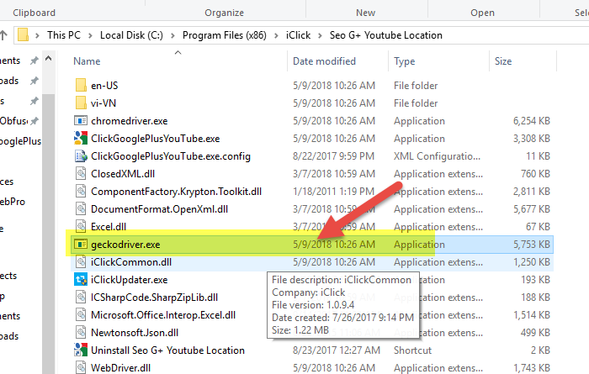Select Uninstall Seo G+ Youtube Location name
The height and width of the screenshot is (374, 589).
click(167, 350)
